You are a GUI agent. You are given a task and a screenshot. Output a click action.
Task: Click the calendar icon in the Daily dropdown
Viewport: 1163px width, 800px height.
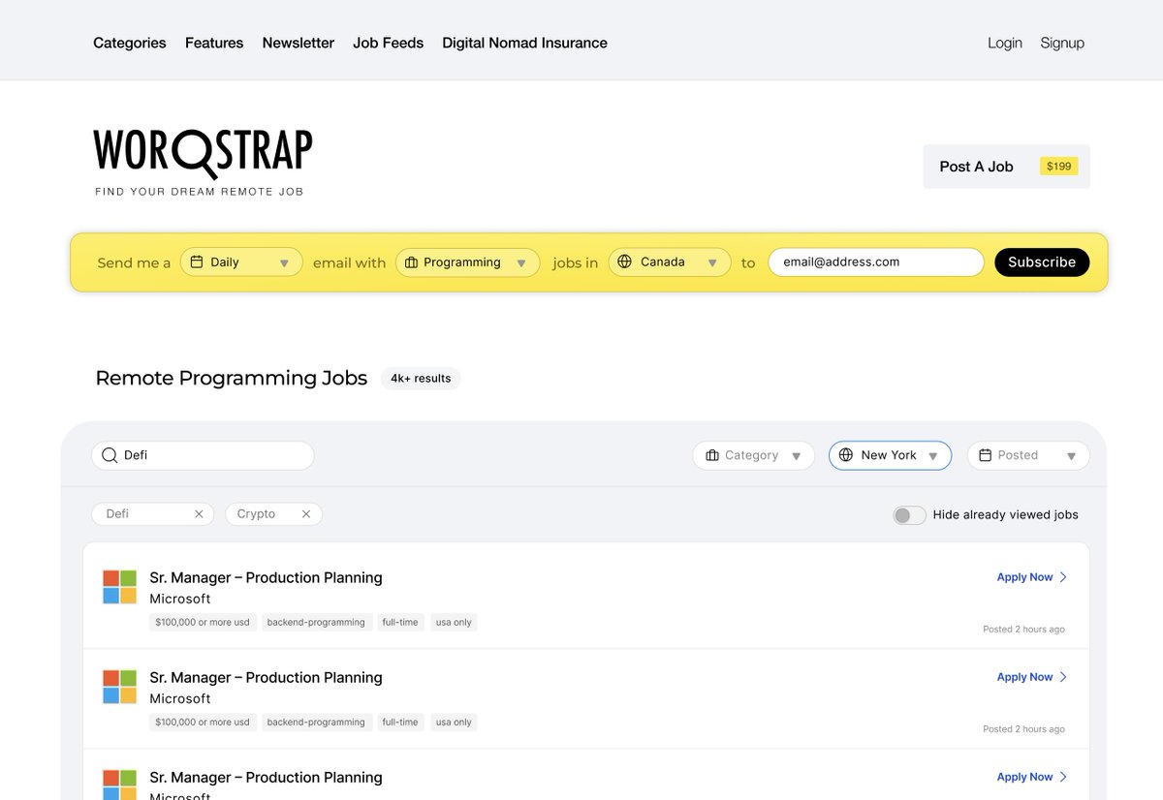(x=197, y=262)
